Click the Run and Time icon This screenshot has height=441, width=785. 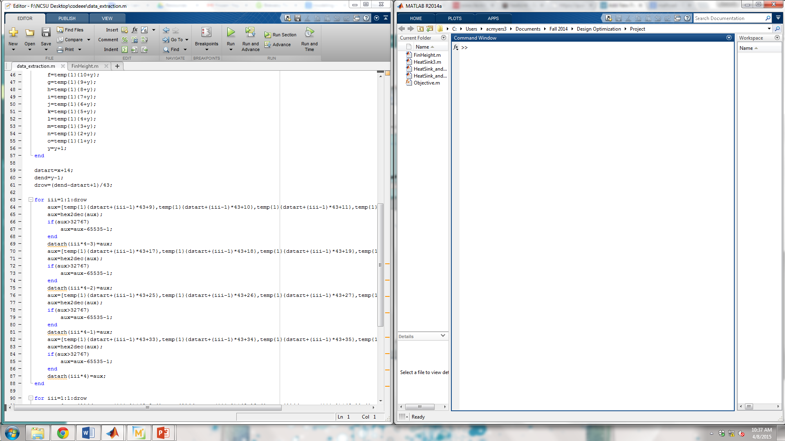click(309, 32)
